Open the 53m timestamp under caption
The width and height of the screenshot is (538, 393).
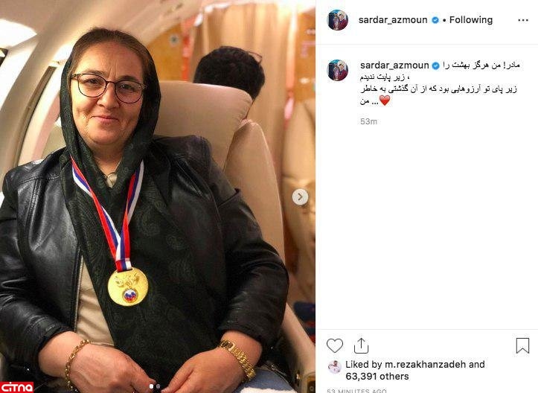click(x=368, y=121)
